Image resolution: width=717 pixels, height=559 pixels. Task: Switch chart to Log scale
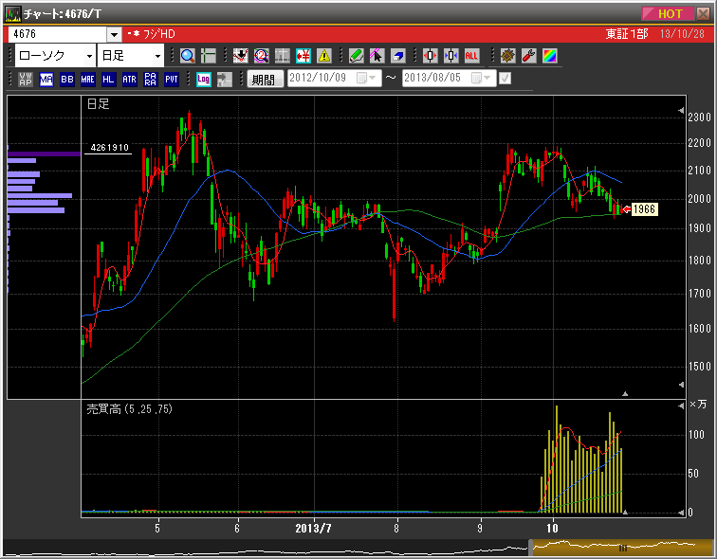point(204,80)
